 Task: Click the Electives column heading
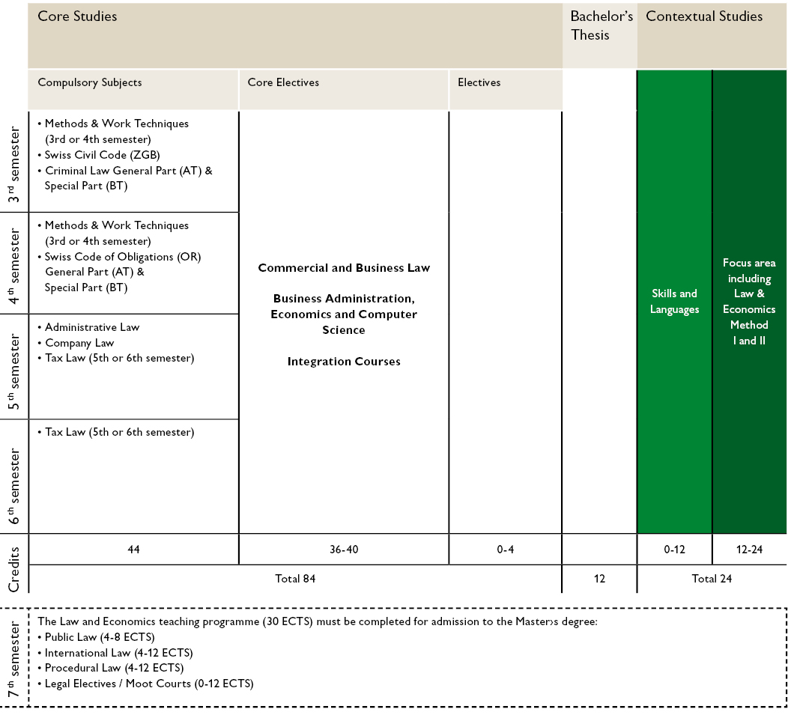pos(479,82)
